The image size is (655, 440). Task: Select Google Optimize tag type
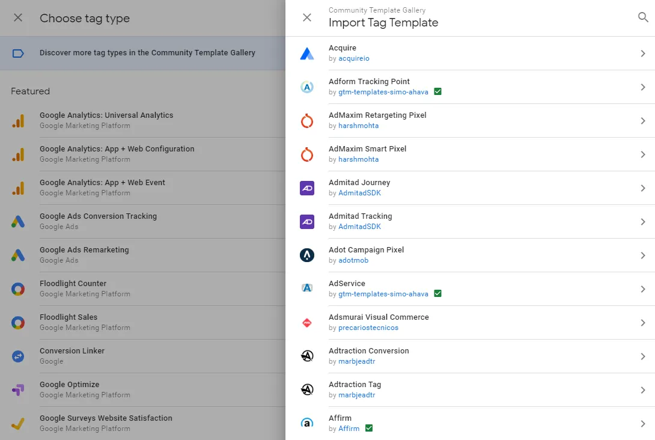[142, 390]
